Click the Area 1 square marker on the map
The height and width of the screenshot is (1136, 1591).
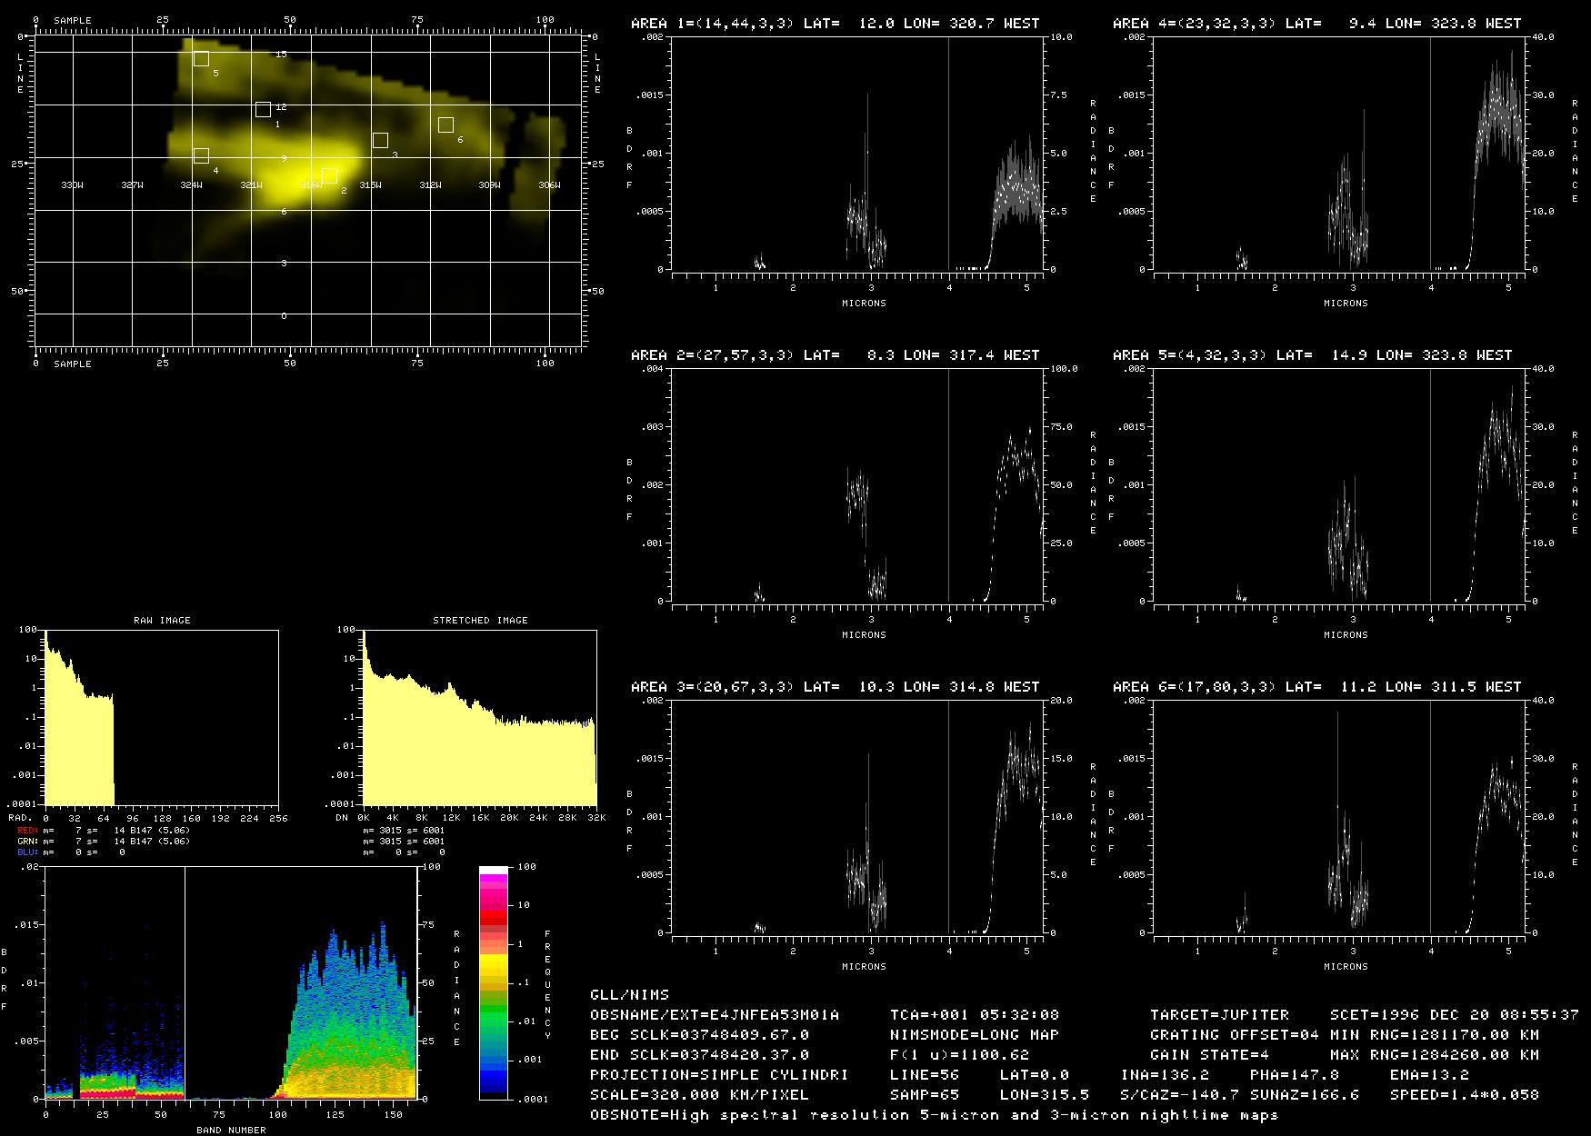tap(263, 110)
